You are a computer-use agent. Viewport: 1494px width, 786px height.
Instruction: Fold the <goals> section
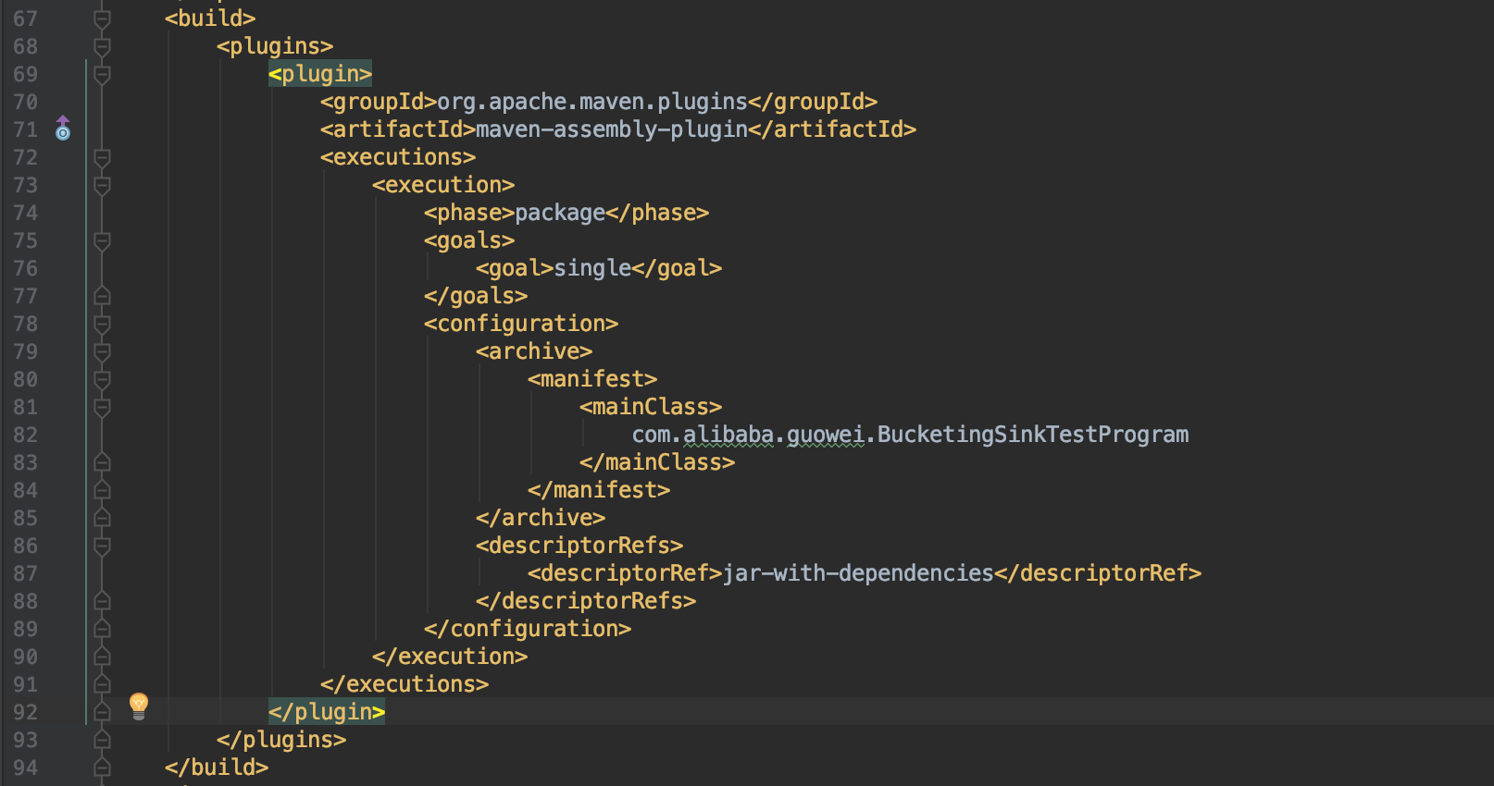click(103, 240)
